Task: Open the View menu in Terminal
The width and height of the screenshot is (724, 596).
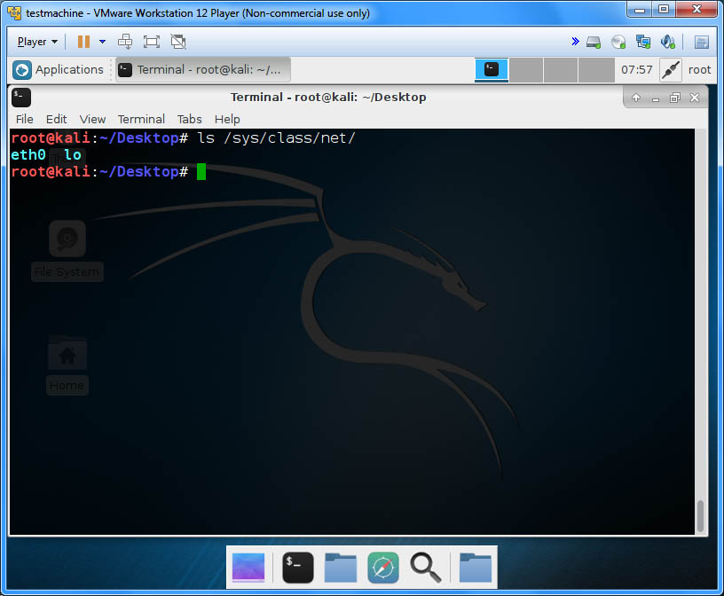Action: click(x=92, y=119)
